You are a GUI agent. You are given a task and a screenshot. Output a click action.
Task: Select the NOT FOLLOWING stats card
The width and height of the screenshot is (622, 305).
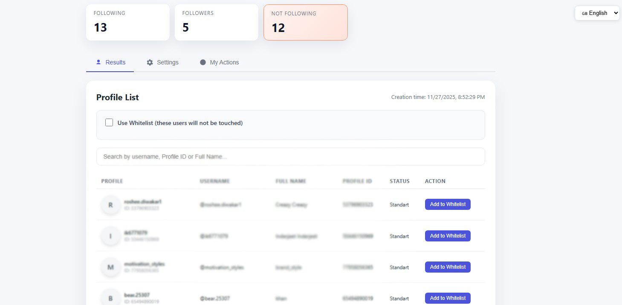[305, 22]
